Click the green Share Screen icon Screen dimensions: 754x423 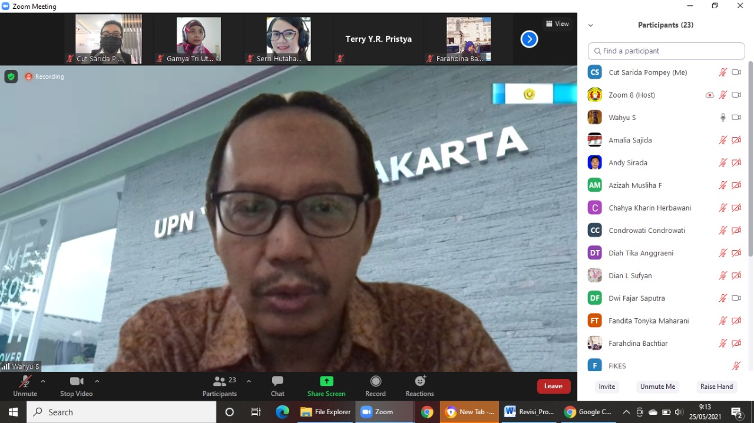[x=326, y=382]
